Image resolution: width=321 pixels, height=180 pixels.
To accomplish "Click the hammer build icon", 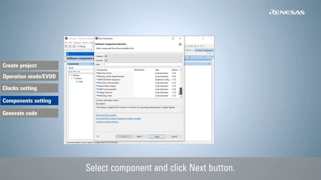I will coord(66,46).
